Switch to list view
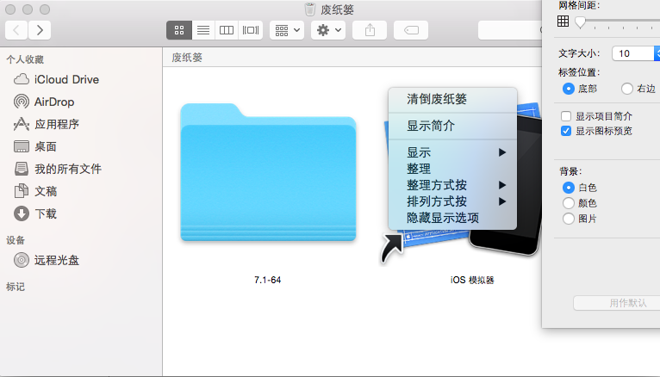 coord(203,30)
